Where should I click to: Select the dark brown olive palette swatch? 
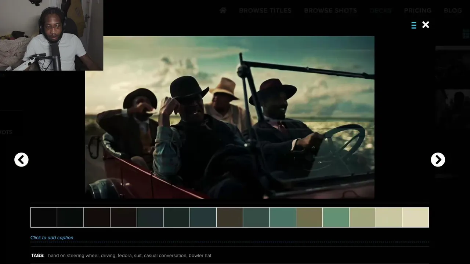pos(230,217)
